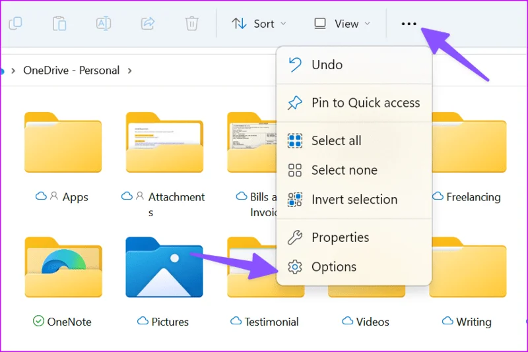Click the cloud status icon beside Testimonial

(x=236, y=321)
